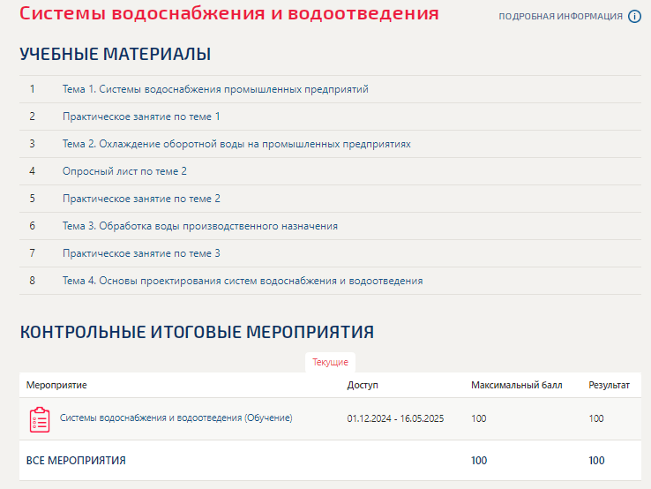This screenshot has height=489, width=651.
Task: Click the Результат column header
Action: point(609,386)
